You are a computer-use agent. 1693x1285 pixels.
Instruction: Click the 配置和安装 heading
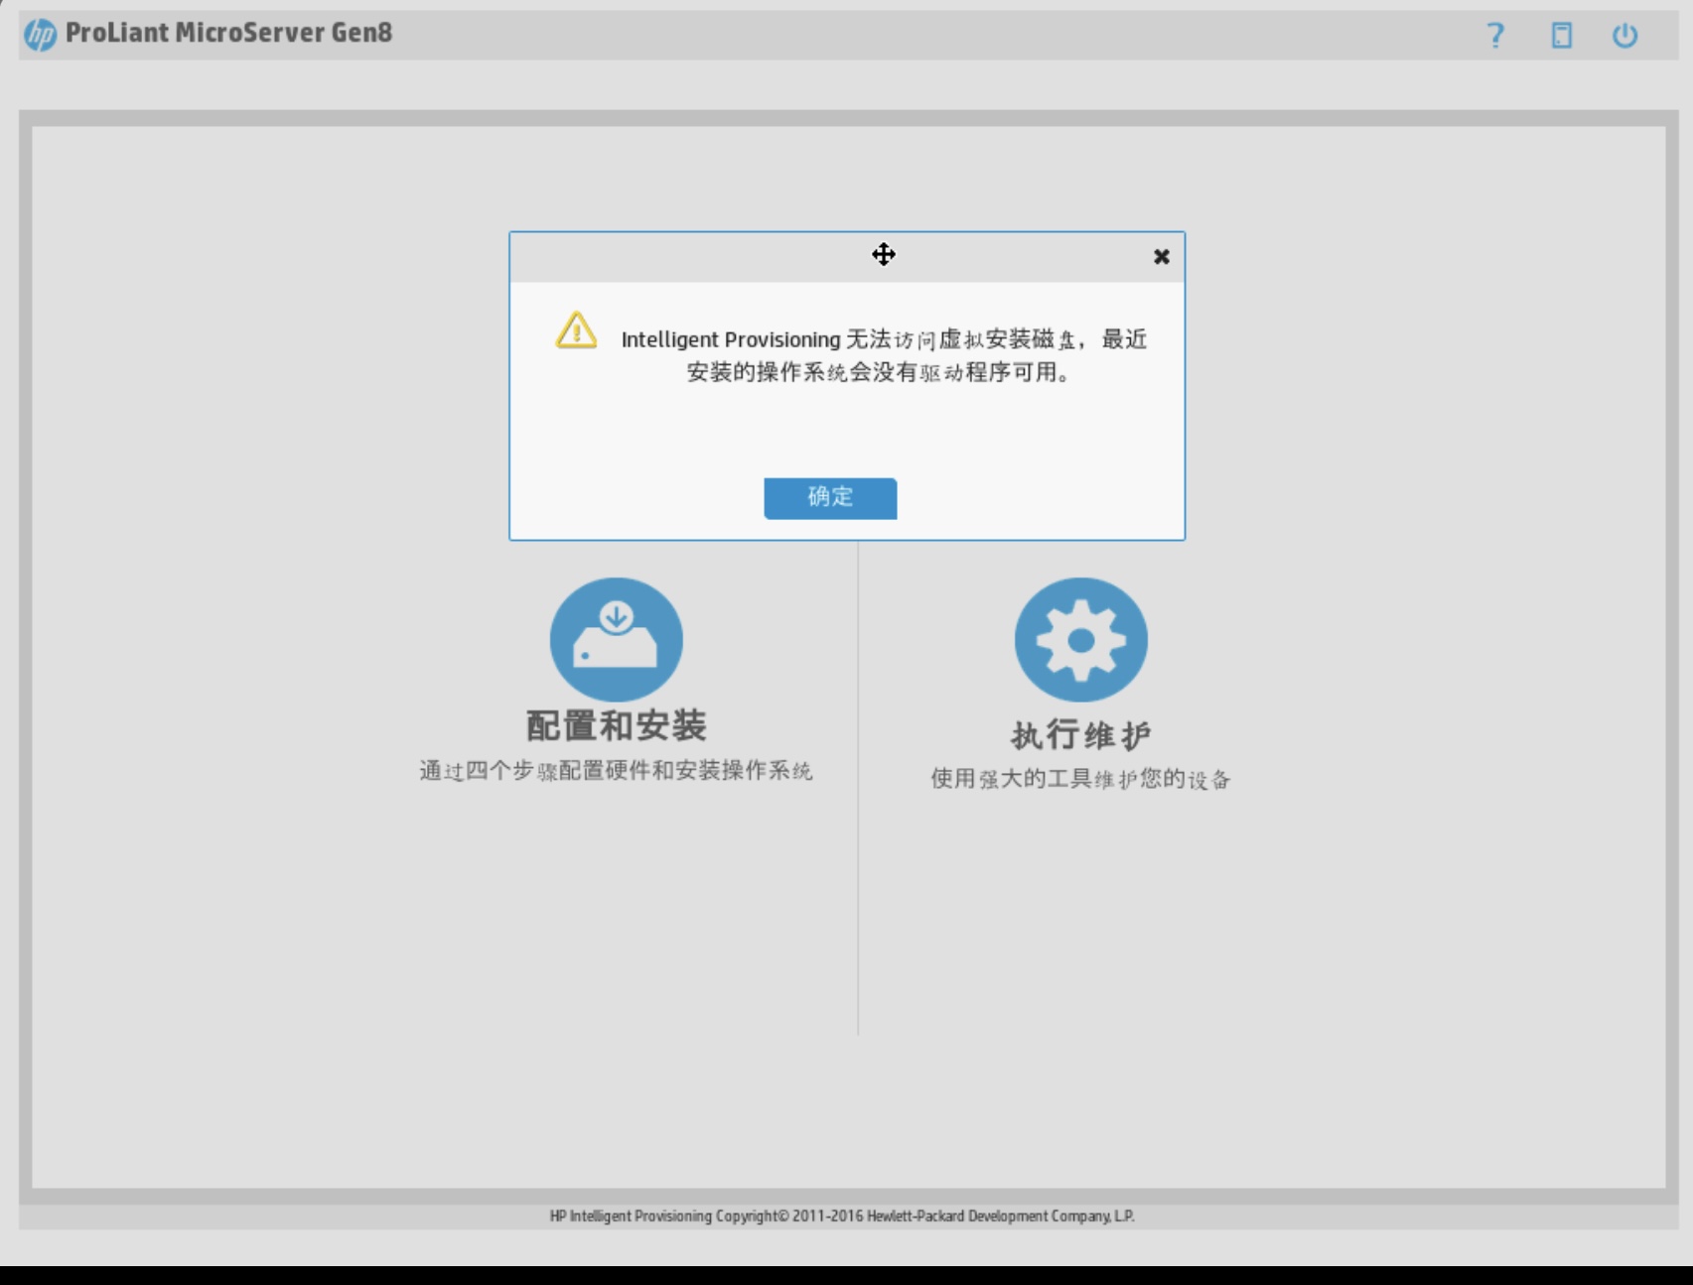(617, 726)
